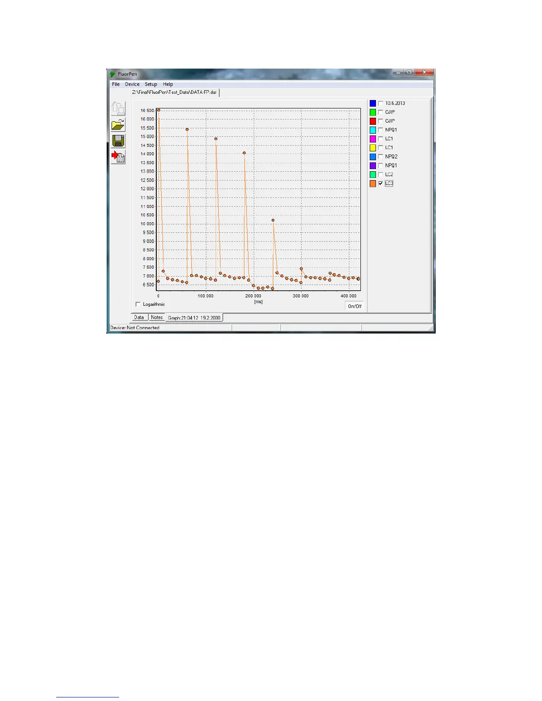Tick the LC1 checkbox beside the magenta swatch
Viewport: 542px width, 701px height.
click(x=380, y=139)
